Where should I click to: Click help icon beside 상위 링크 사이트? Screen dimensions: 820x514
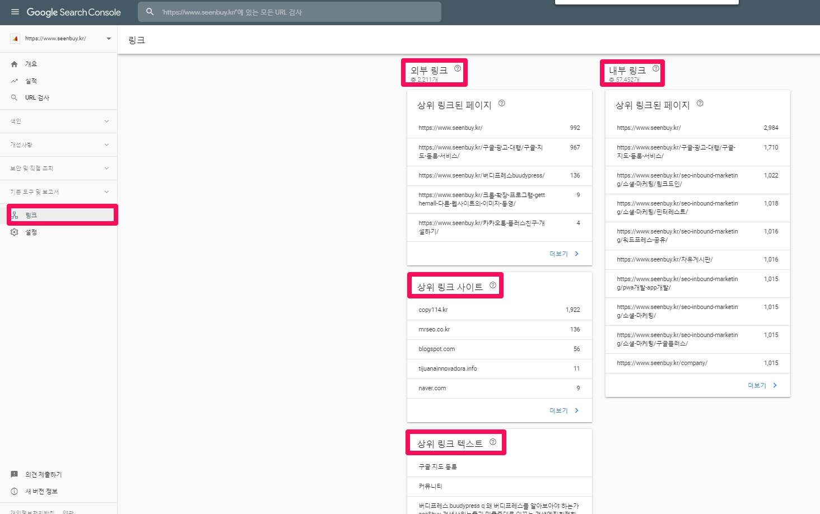click(493, 285)
